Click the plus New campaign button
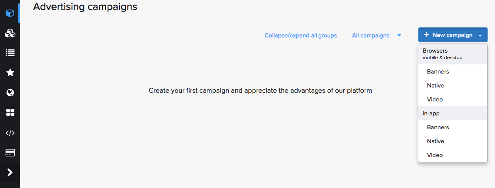Screen dimensions: 495x188 448,35
